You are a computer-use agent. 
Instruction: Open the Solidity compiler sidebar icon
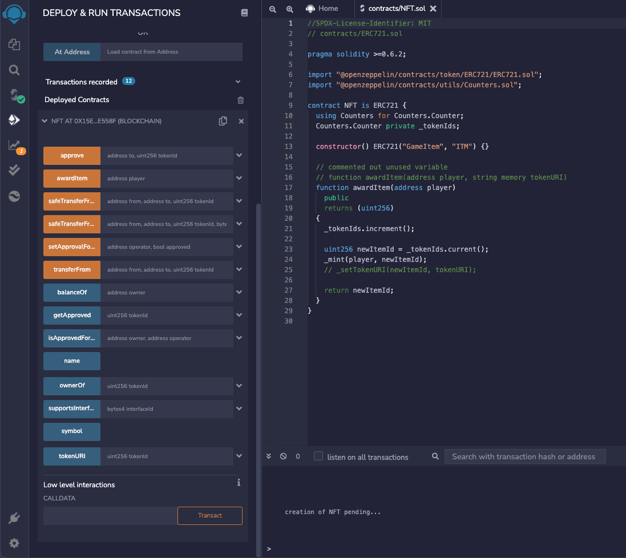pyautogui.click(x=14, y=95)
